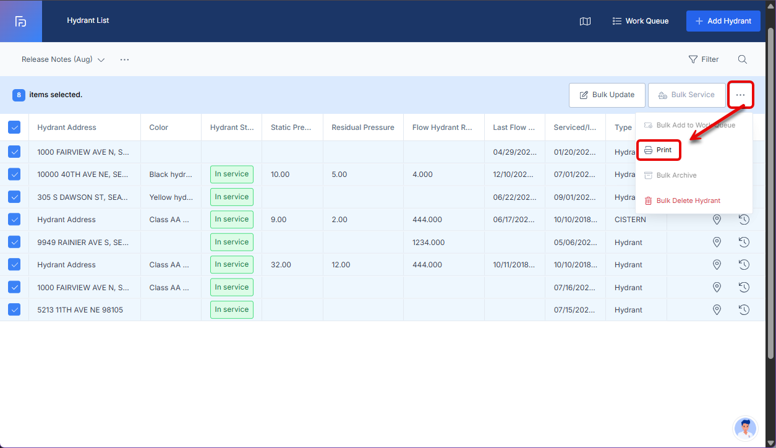The image size is (776, 448).
Task: Click the search magnifier icon
Action: [742, 59]
